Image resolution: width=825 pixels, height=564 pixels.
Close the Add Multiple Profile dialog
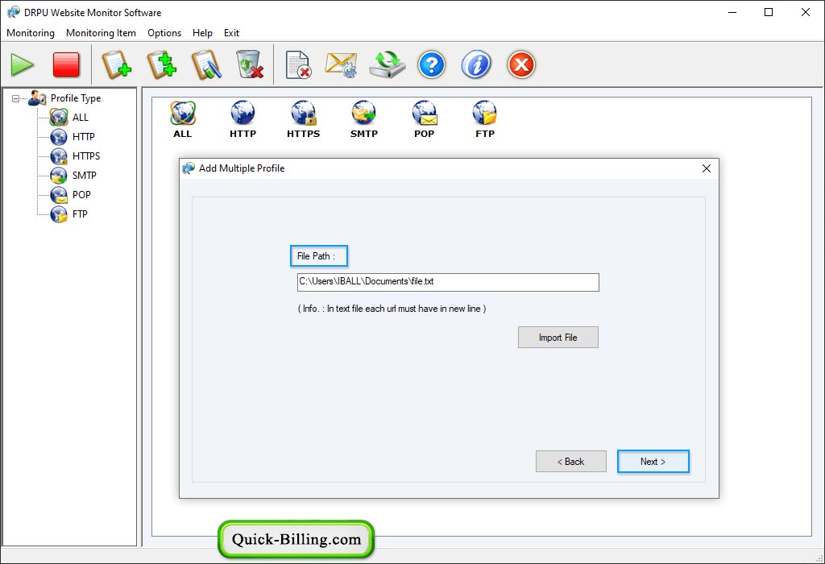pos(706,168)
